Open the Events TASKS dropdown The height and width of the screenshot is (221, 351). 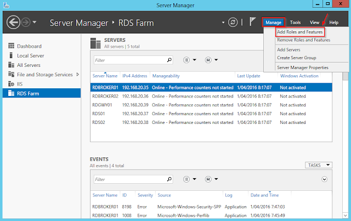(318, 165)
